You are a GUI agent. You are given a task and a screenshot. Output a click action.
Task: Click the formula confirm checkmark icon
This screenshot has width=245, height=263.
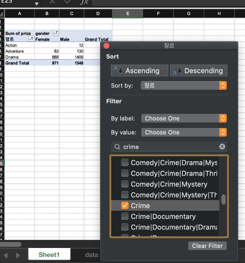67,2
